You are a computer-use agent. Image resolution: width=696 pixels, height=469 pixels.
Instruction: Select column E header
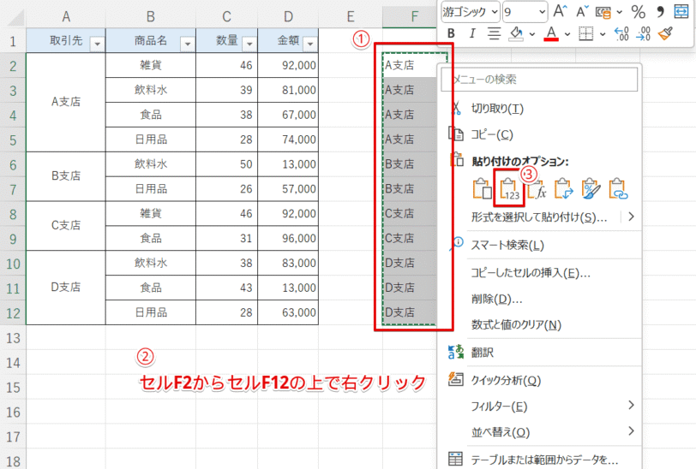pos(351,17)
